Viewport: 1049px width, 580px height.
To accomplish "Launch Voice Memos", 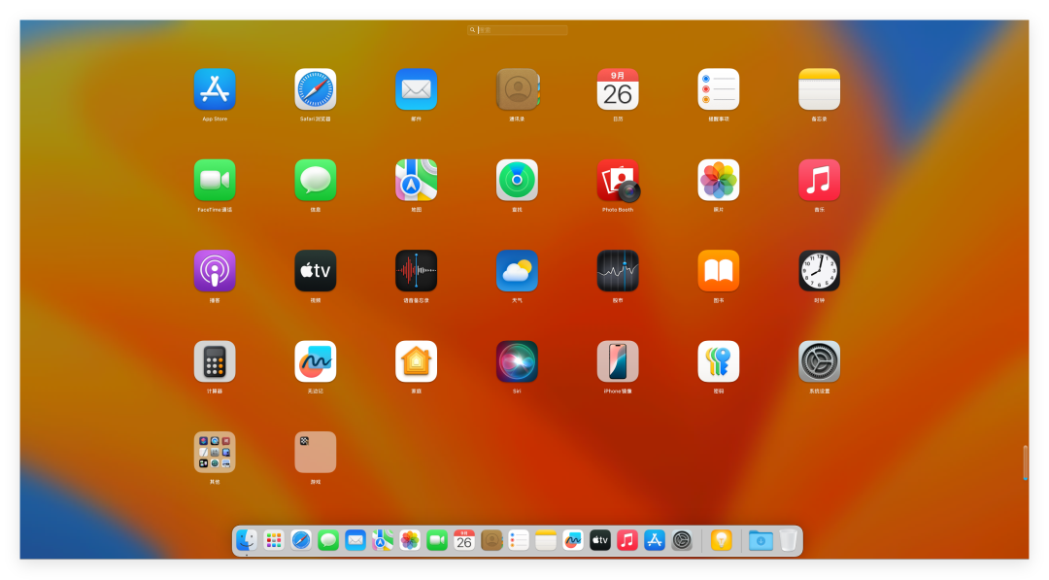I will pos(416,271).
